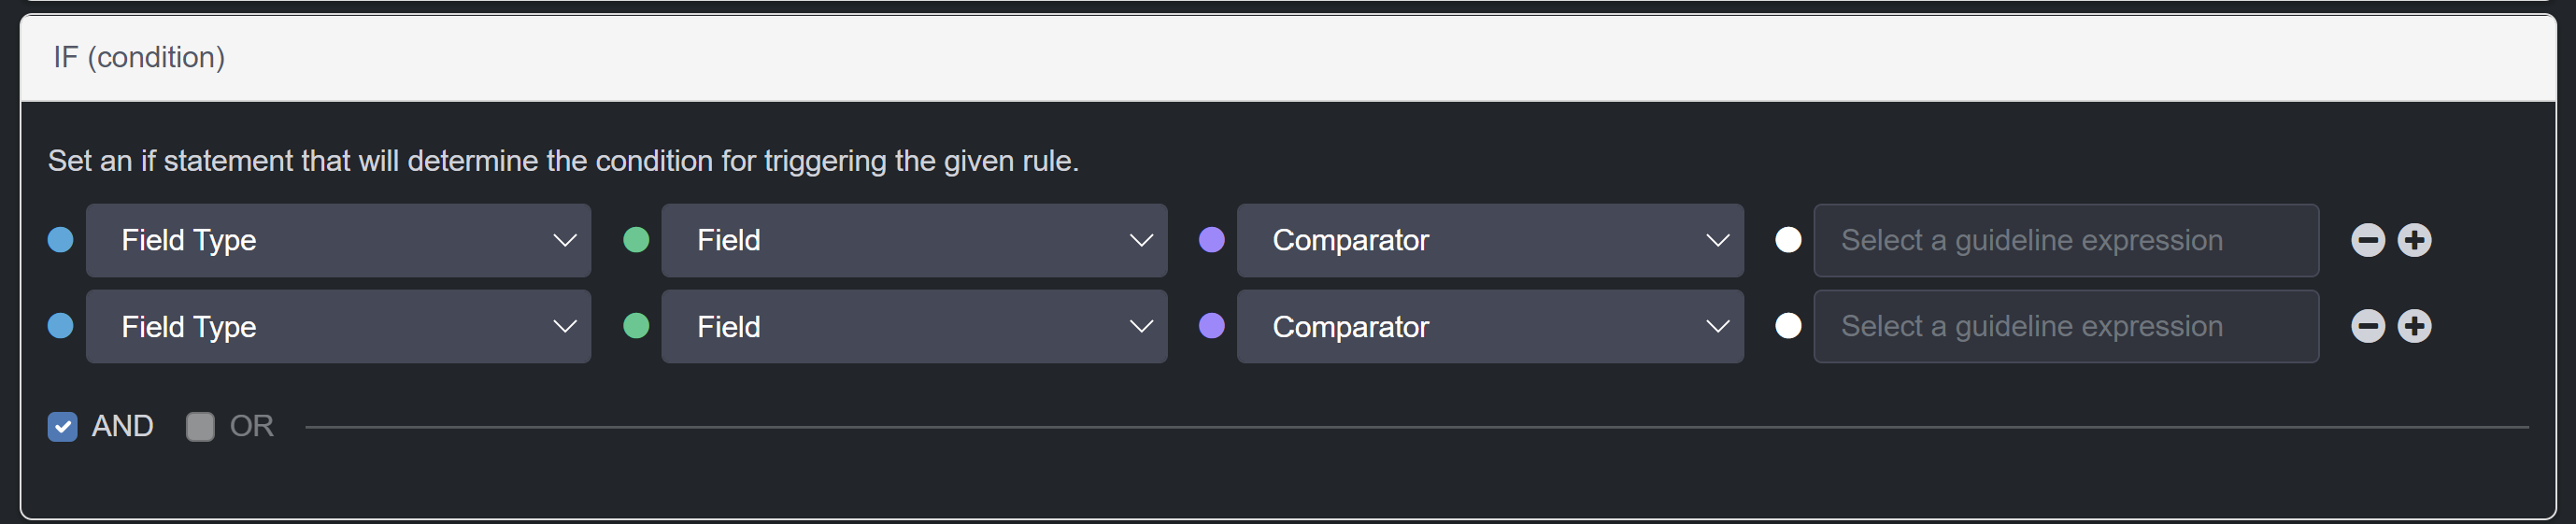Open the first row Comparator dropdown
This screenshot has width=2576, height=524.
(x=1490, y=240)
